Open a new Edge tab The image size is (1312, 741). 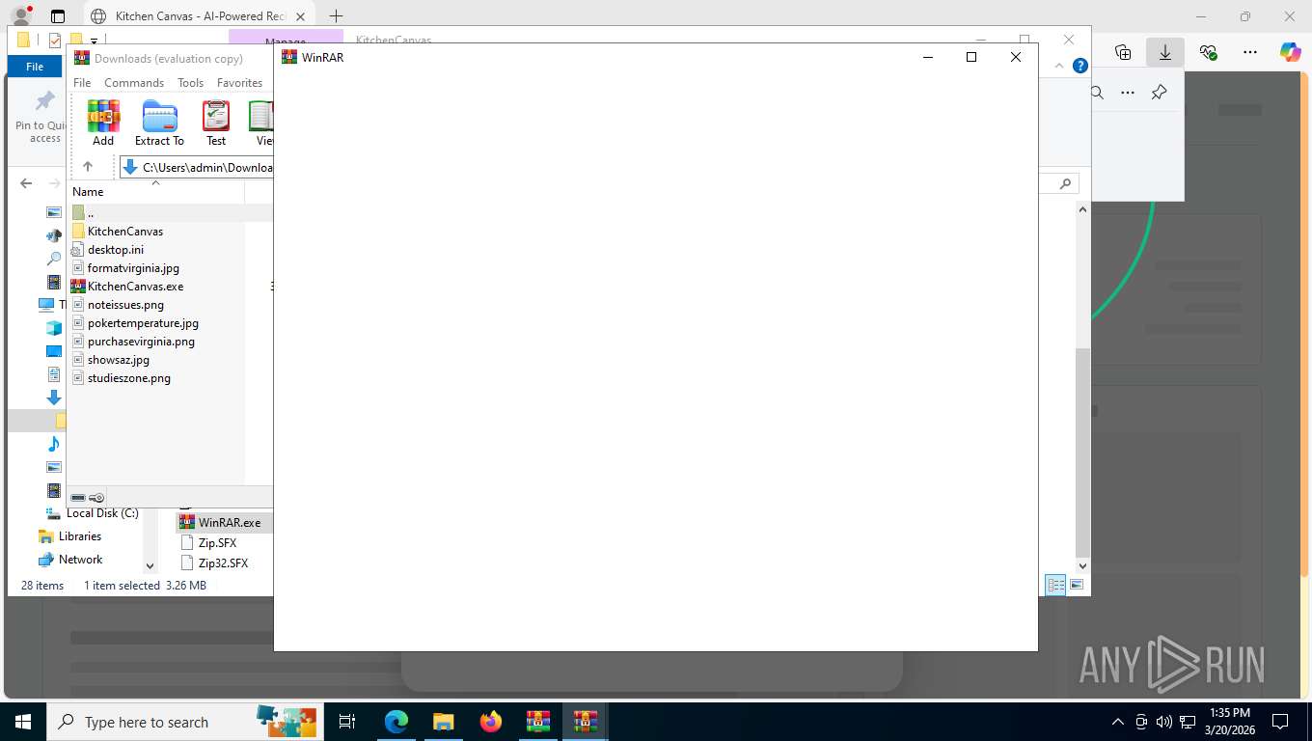(x=336, y=16)
